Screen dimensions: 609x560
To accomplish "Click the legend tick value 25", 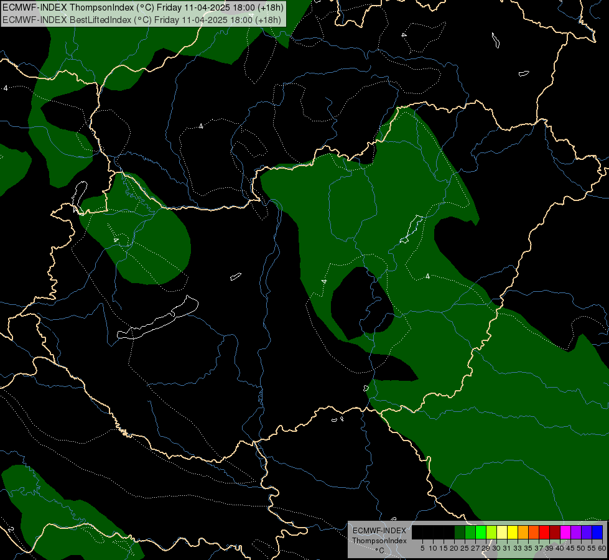I will click(465, 548).
